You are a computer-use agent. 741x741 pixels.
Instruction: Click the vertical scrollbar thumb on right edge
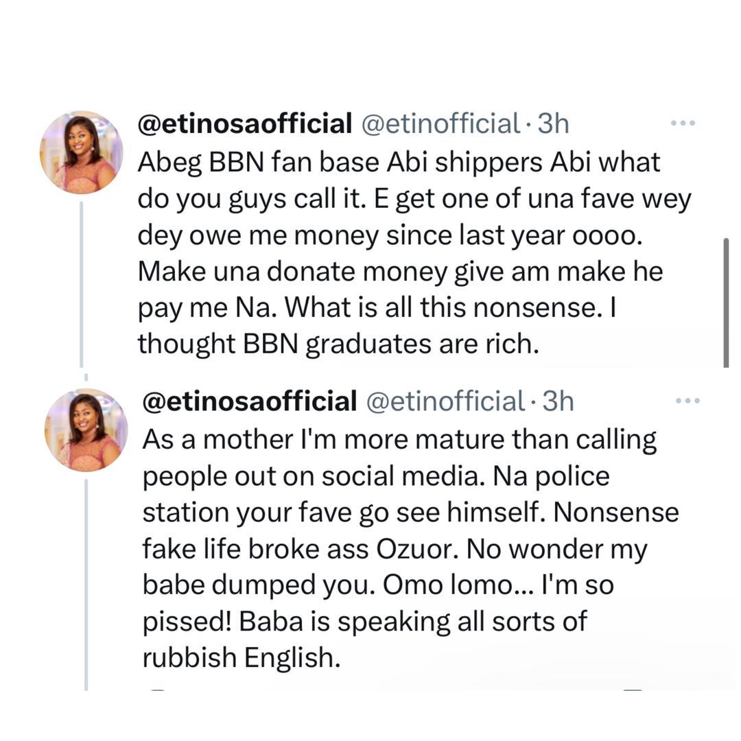point(726,302)
